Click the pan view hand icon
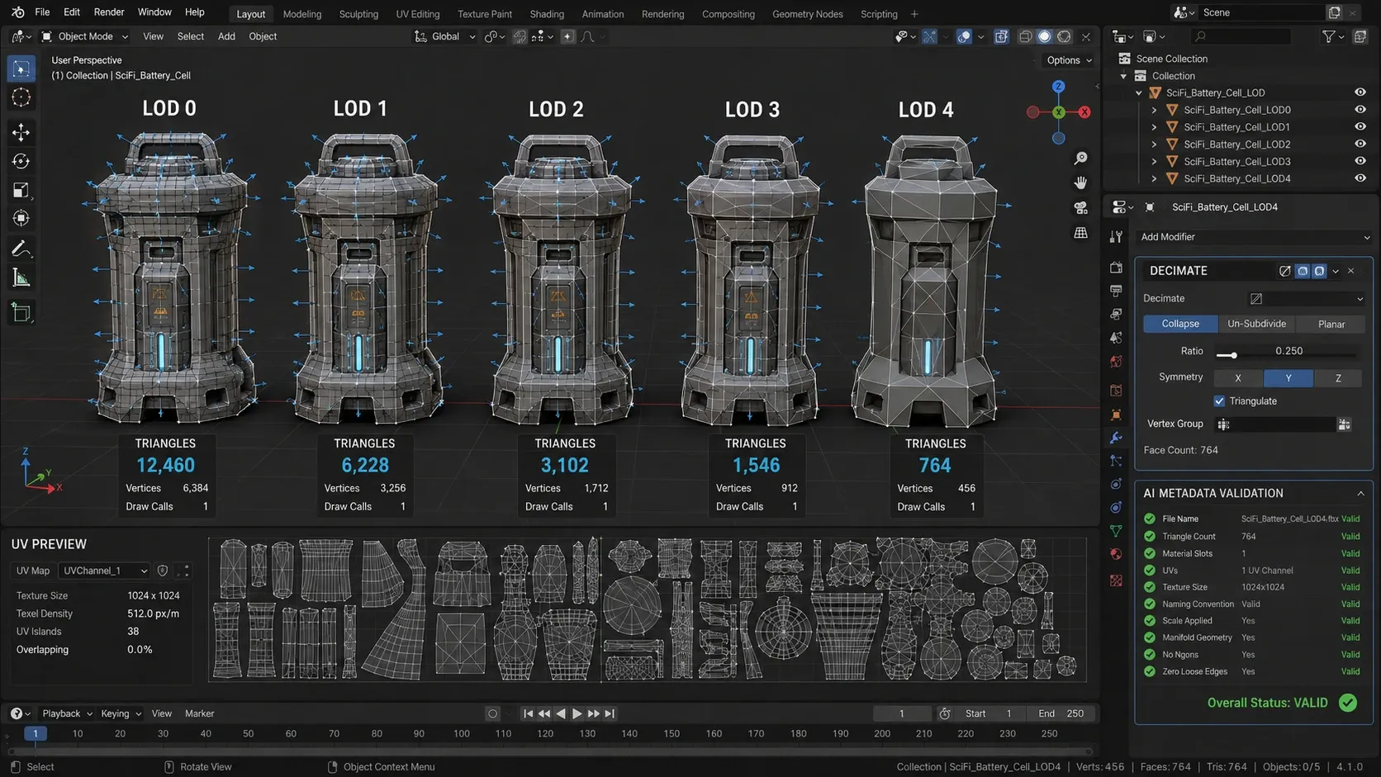 pos(1080,182)
